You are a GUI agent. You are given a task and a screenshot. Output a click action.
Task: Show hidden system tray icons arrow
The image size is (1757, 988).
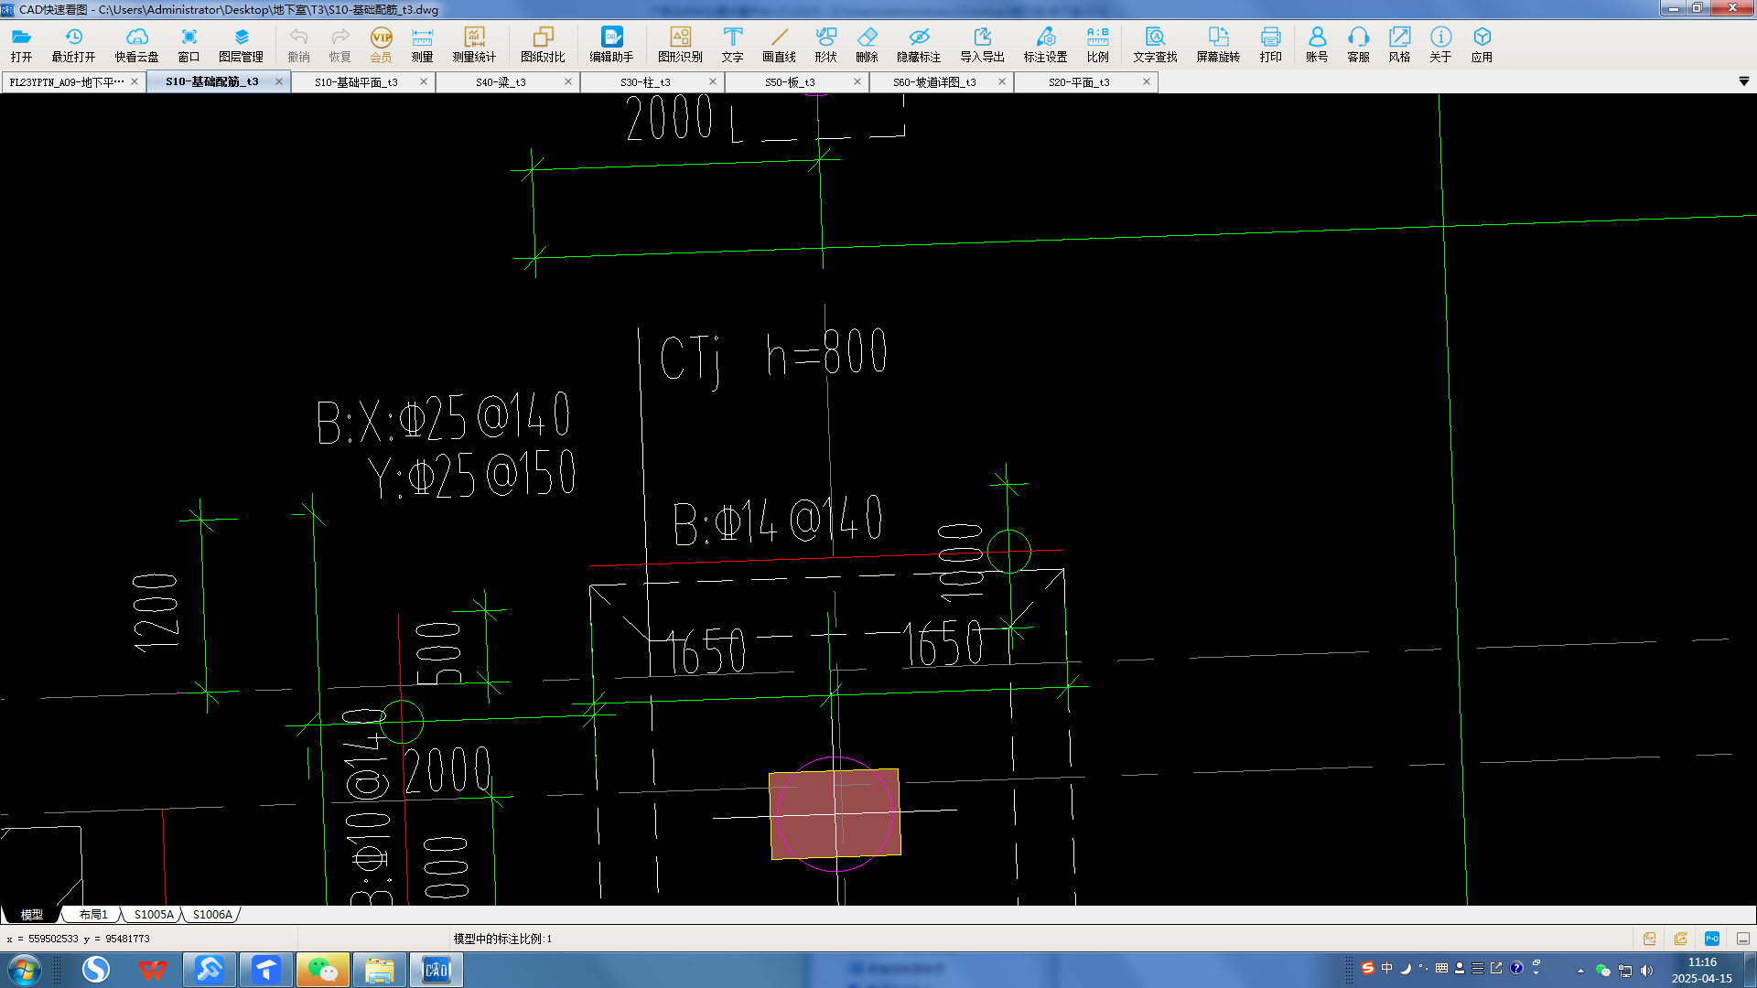[1580, 971]
